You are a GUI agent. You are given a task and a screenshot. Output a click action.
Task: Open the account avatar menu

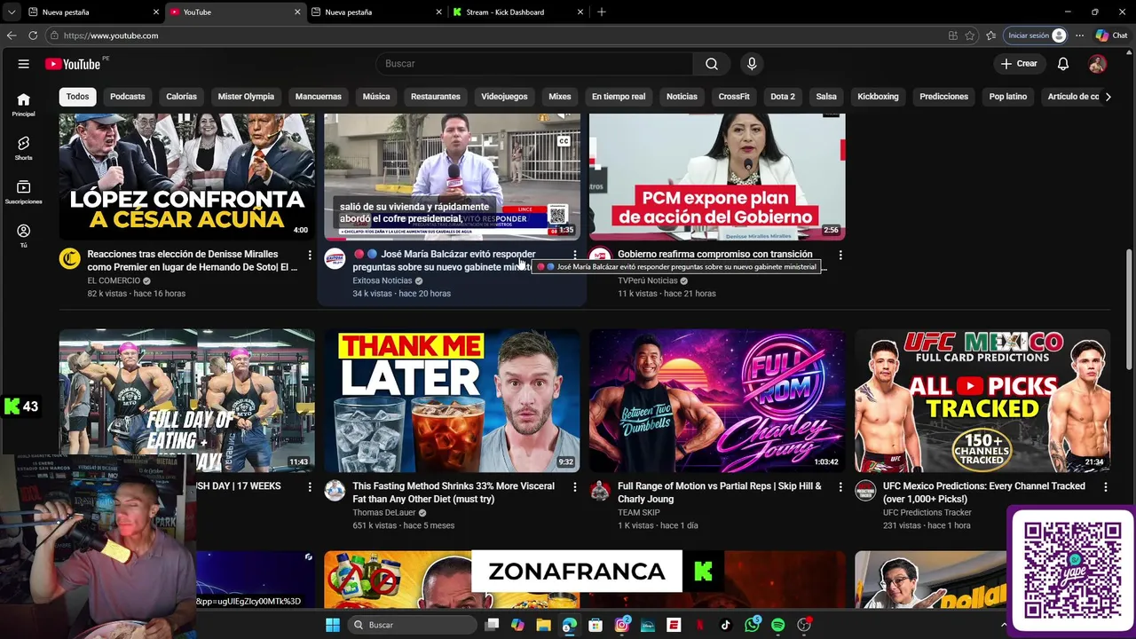tap(1097, 64)
